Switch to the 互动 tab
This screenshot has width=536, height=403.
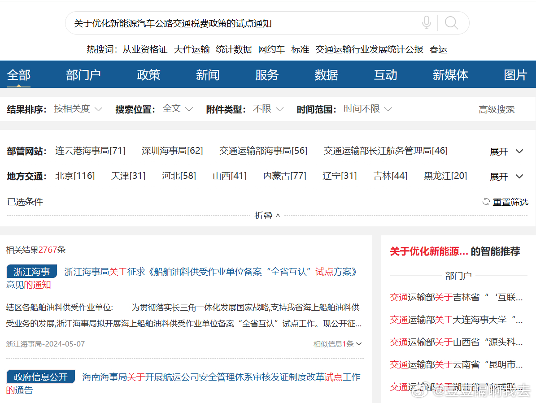386,75
